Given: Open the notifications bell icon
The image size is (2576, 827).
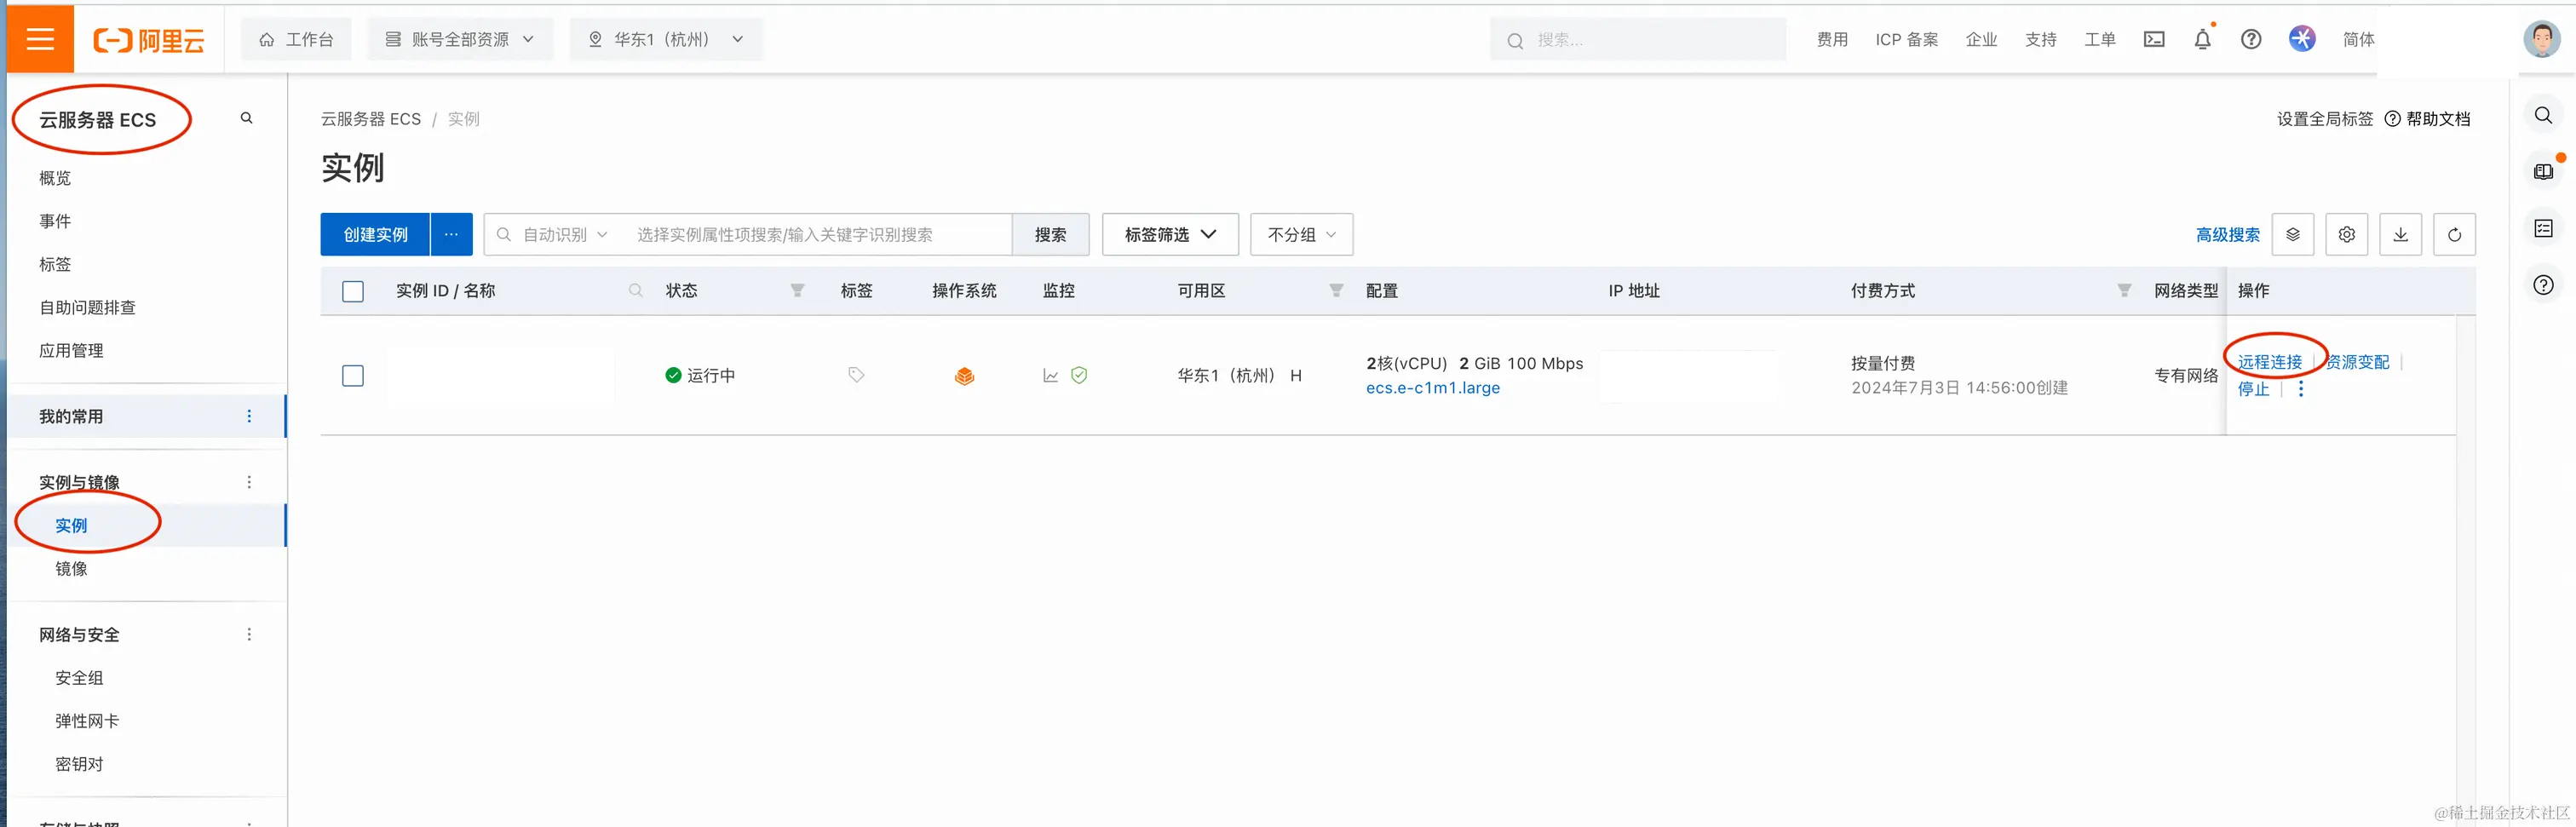Looking at the screenshot, I should click(x=2202, y=39).
